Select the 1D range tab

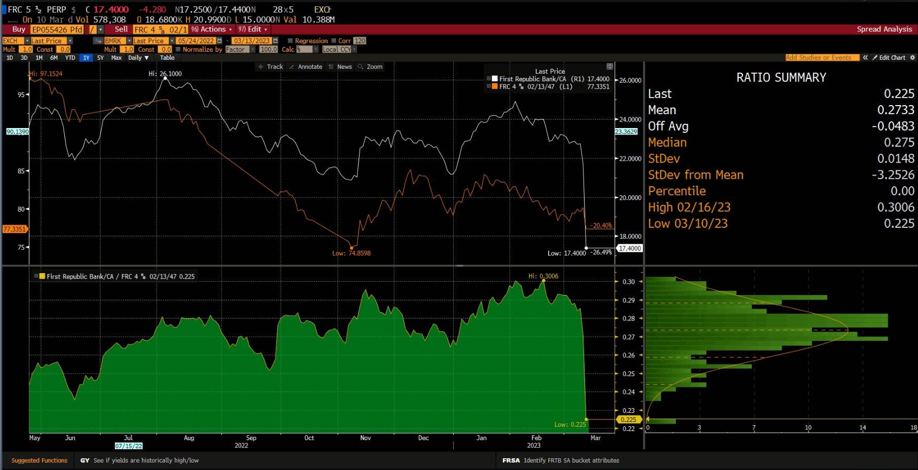pos(10,58)
